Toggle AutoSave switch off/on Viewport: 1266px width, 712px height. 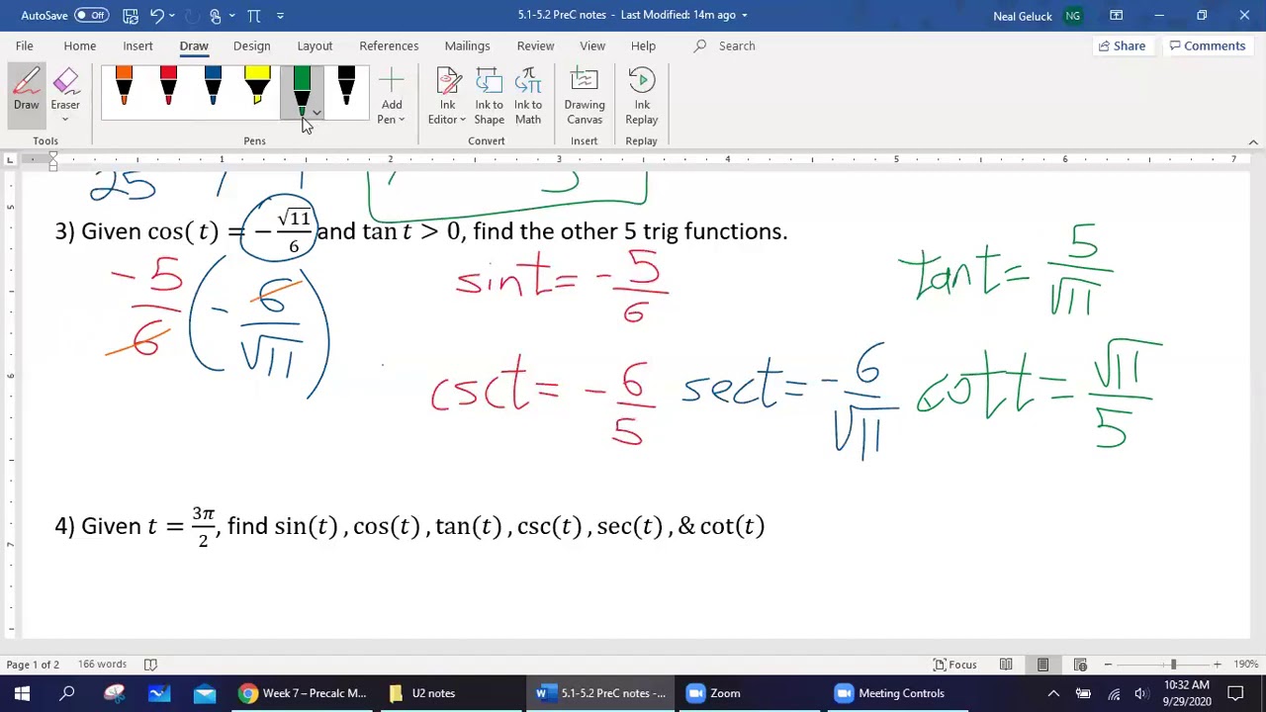(91, 15)
